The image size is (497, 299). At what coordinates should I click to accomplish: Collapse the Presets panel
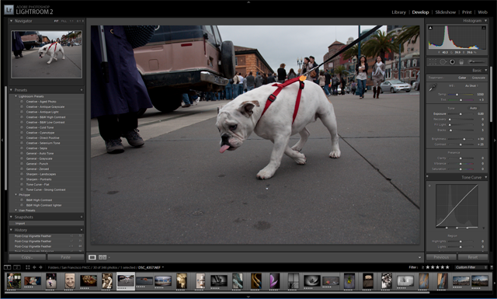12,90
